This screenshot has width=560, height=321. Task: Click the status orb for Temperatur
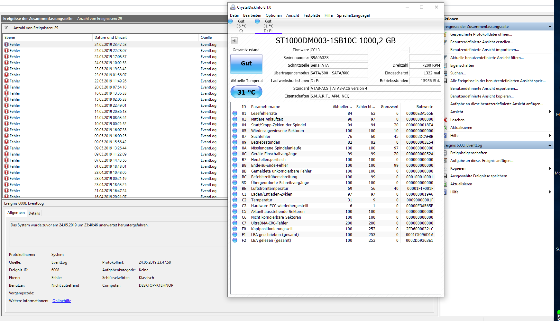(x=235, y=200)
